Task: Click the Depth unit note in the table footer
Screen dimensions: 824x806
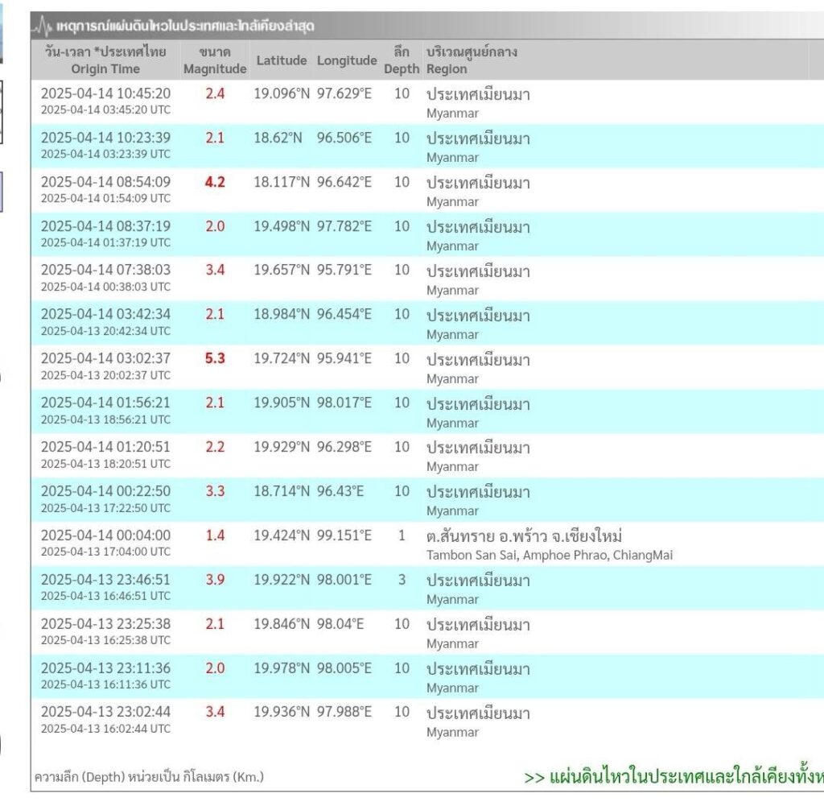Action: (x=149, y=776)
